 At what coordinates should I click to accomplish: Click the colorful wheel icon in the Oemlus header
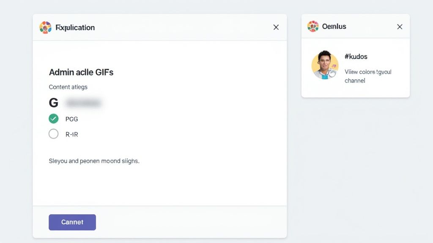[x=313, y=26]
